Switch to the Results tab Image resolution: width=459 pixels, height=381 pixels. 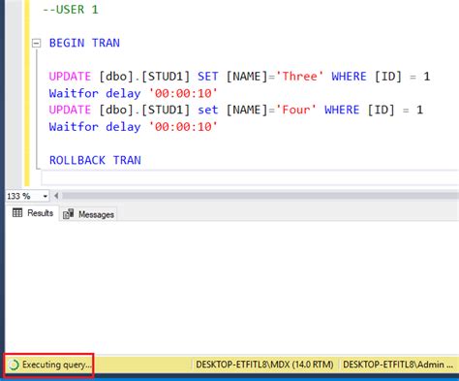(33, 213)
